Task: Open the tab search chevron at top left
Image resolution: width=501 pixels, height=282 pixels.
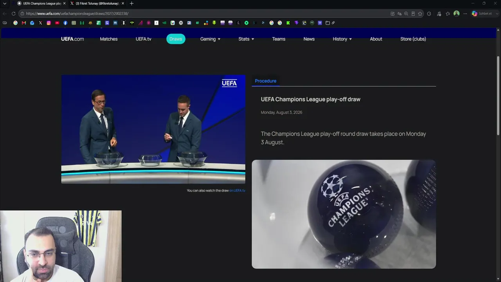Action: (5, 4)
